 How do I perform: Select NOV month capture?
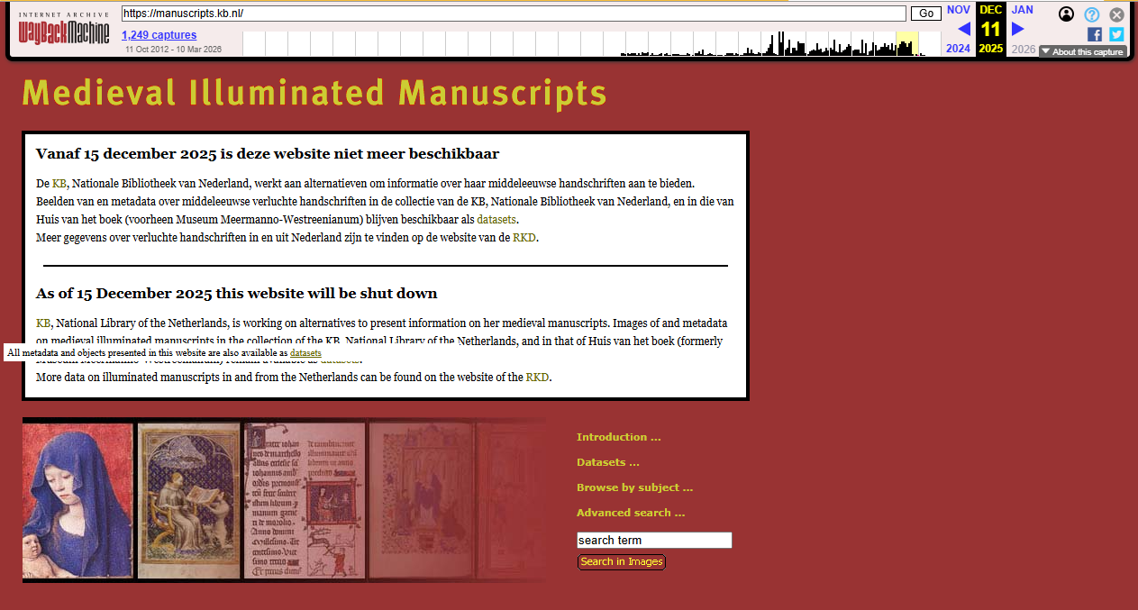pyautogui.click(x=959, y=10)
